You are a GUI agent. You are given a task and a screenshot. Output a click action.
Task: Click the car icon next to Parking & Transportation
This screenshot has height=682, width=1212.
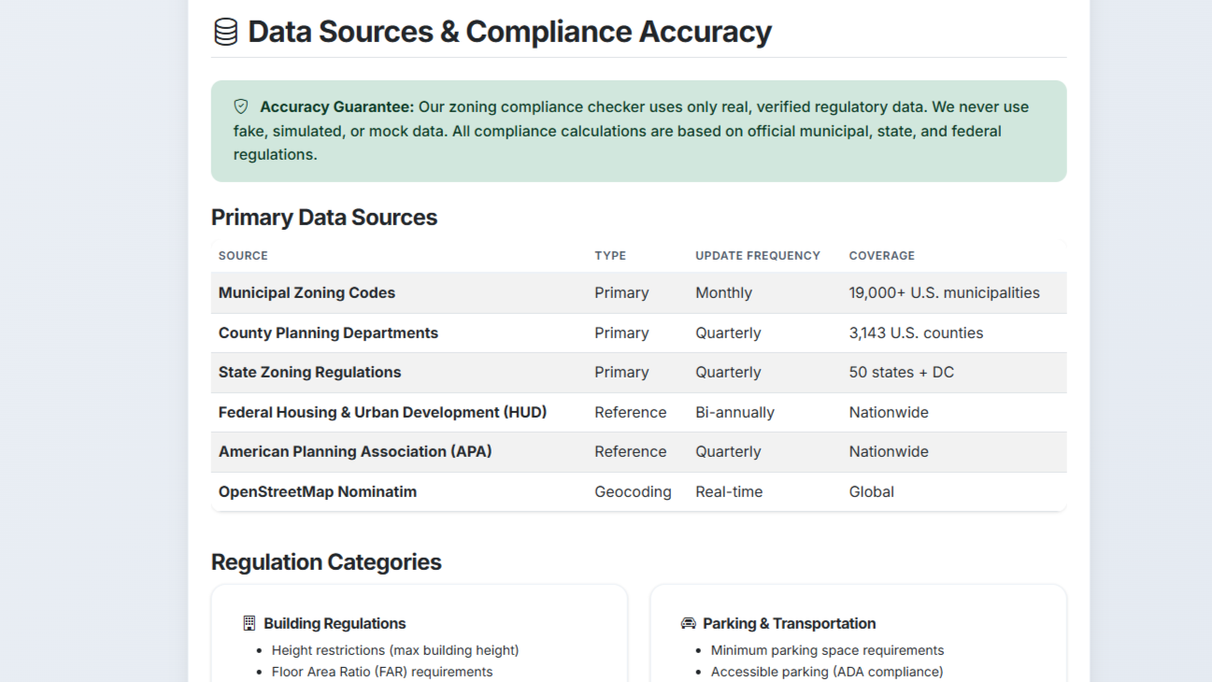(689, 623)
